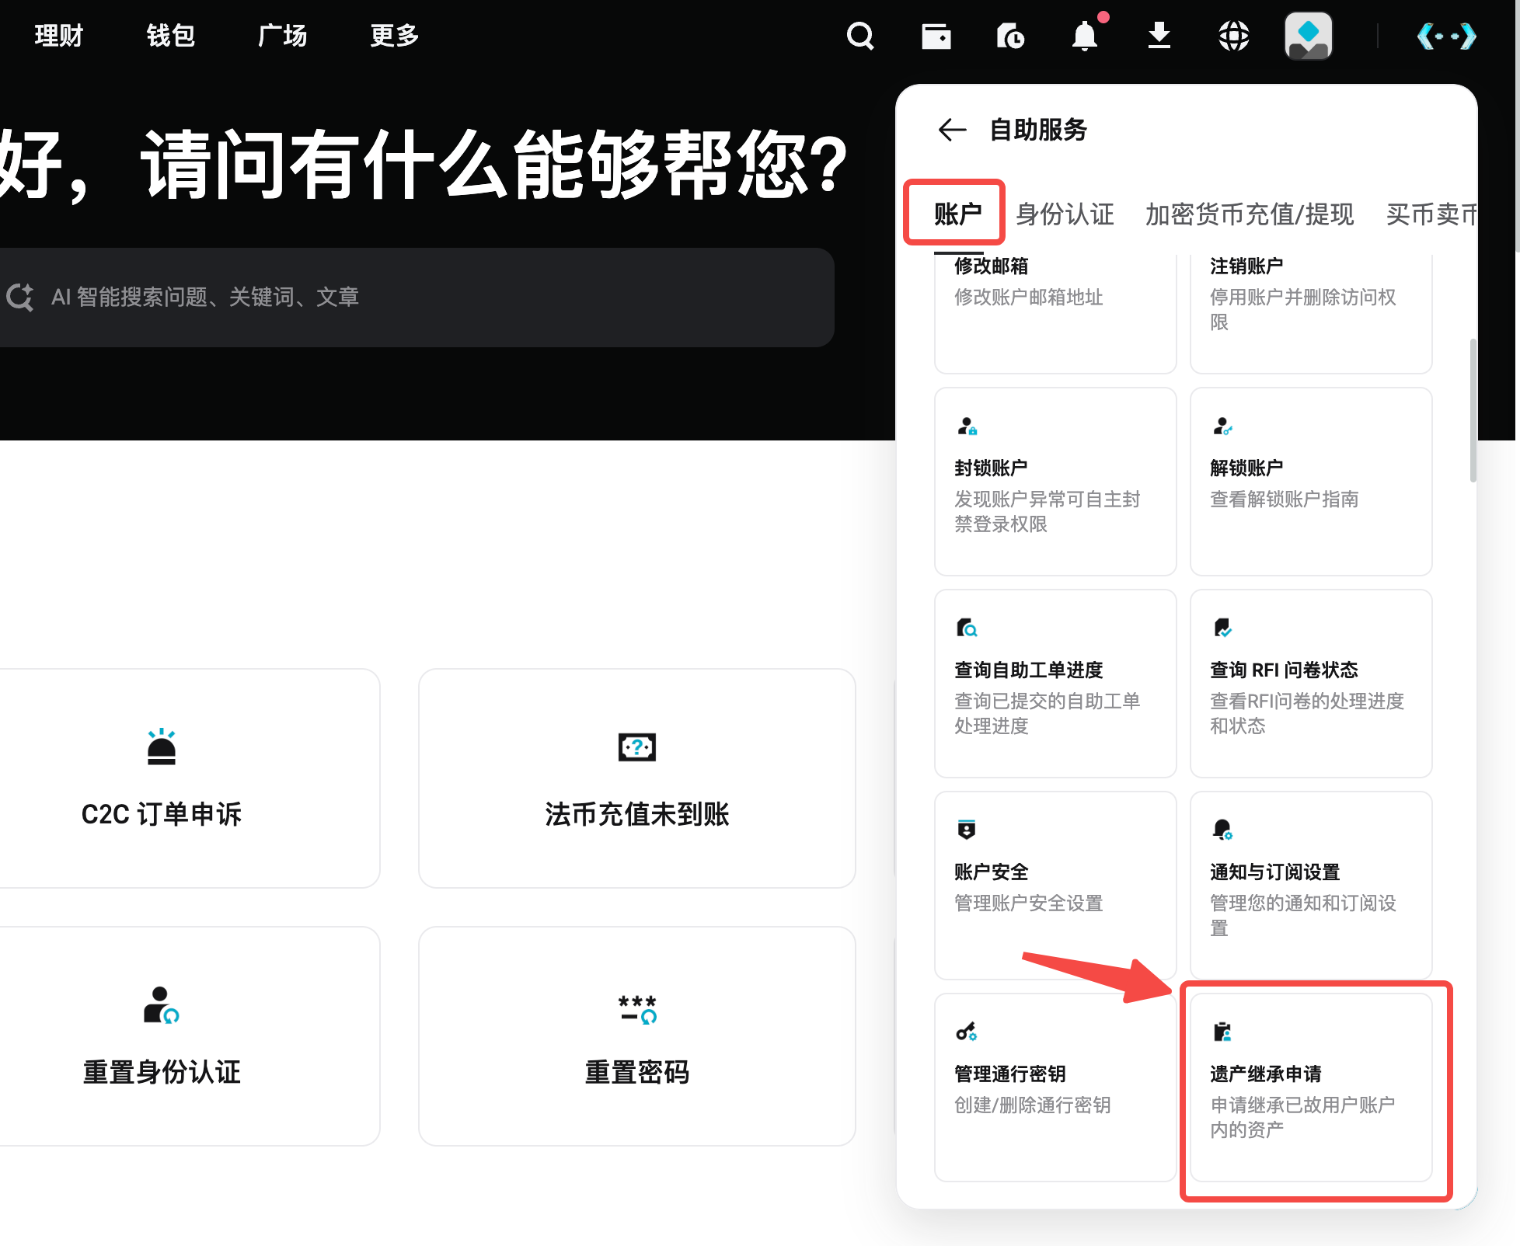Go back using the arrow in 自助服务 panel
The height and width of the screenshot is (1246, 1520).
click(951, 130)
